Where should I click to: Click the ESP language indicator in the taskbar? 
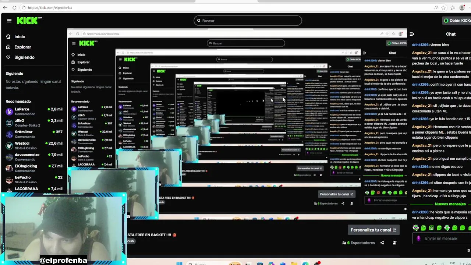pyautogui.click(x=452, y=263)
